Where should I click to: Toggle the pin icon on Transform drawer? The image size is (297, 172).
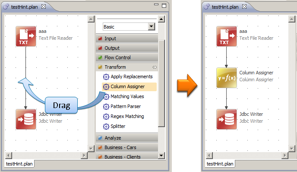[155, 67]
